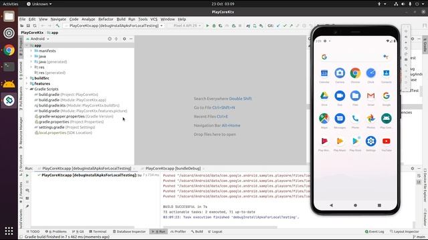
Task: Select the debugInstallApksForLocalTesting Run tab
Action: [86, 169]
